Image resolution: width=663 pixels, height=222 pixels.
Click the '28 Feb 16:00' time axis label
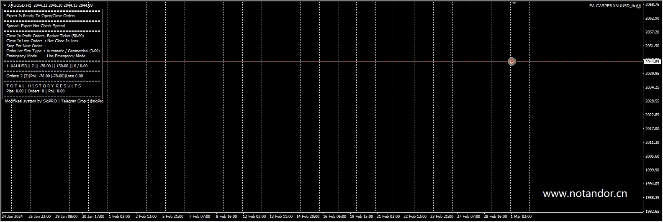[495, 217]
